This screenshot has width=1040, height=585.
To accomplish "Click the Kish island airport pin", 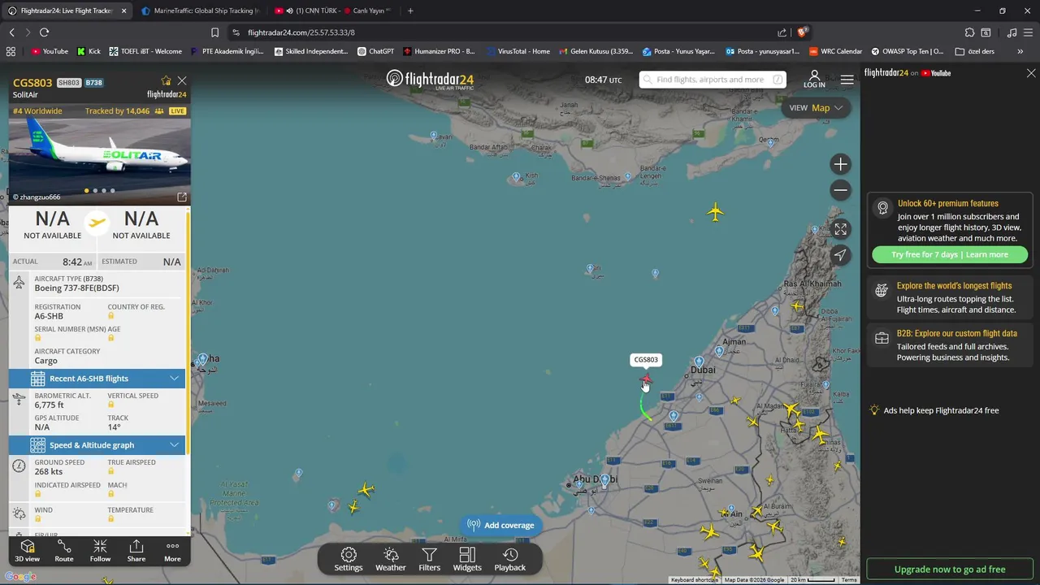I will pos(516,177).
